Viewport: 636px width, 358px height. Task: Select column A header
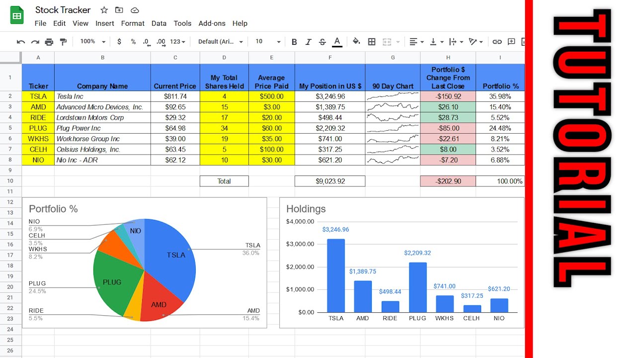coord(38,58)
